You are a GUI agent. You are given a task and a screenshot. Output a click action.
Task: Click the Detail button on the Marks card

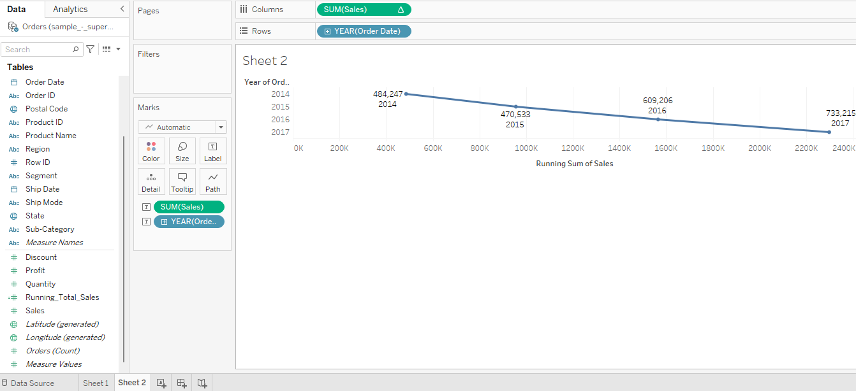point(151,181)
